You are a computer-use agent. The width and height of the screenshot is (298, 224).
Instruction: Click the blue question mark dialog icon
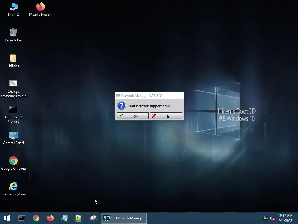(121, 106)
